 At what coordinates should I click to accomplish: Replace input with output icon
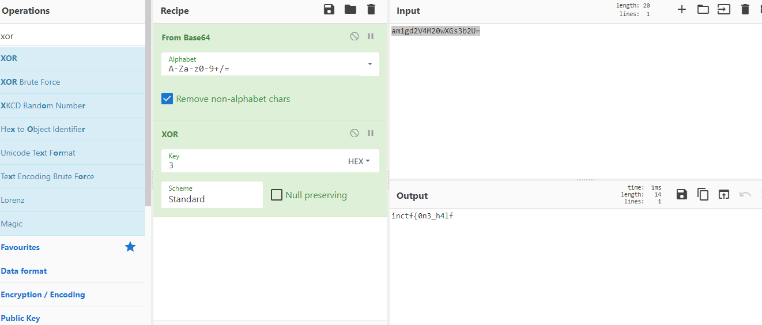click(x=724, y=194)
